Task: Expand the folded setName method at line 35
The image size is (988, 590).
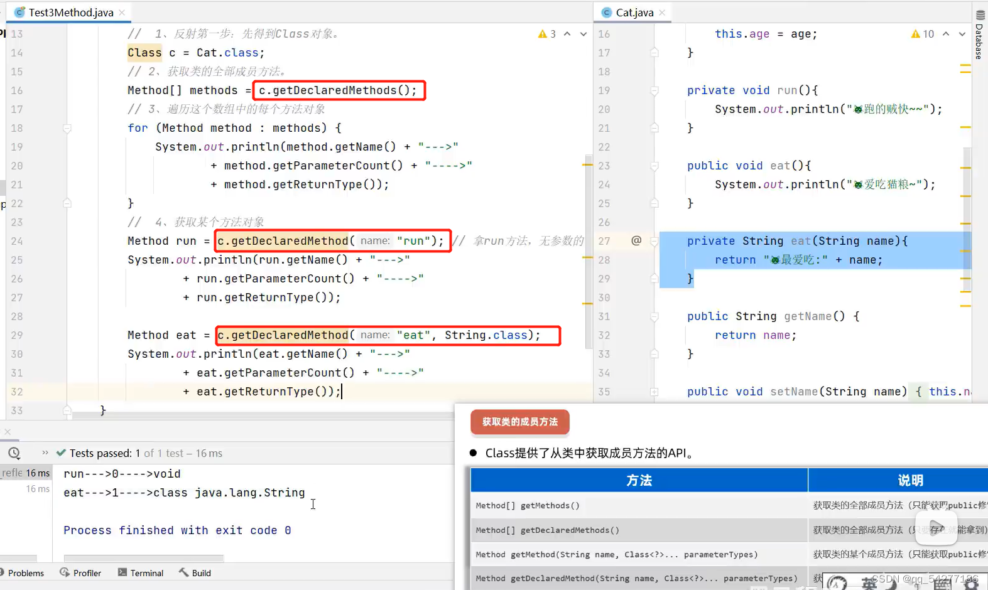Action: tap(654, 392)
